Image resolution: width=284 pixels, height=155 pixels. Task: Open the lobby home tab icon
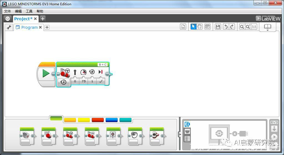point(7,19)
